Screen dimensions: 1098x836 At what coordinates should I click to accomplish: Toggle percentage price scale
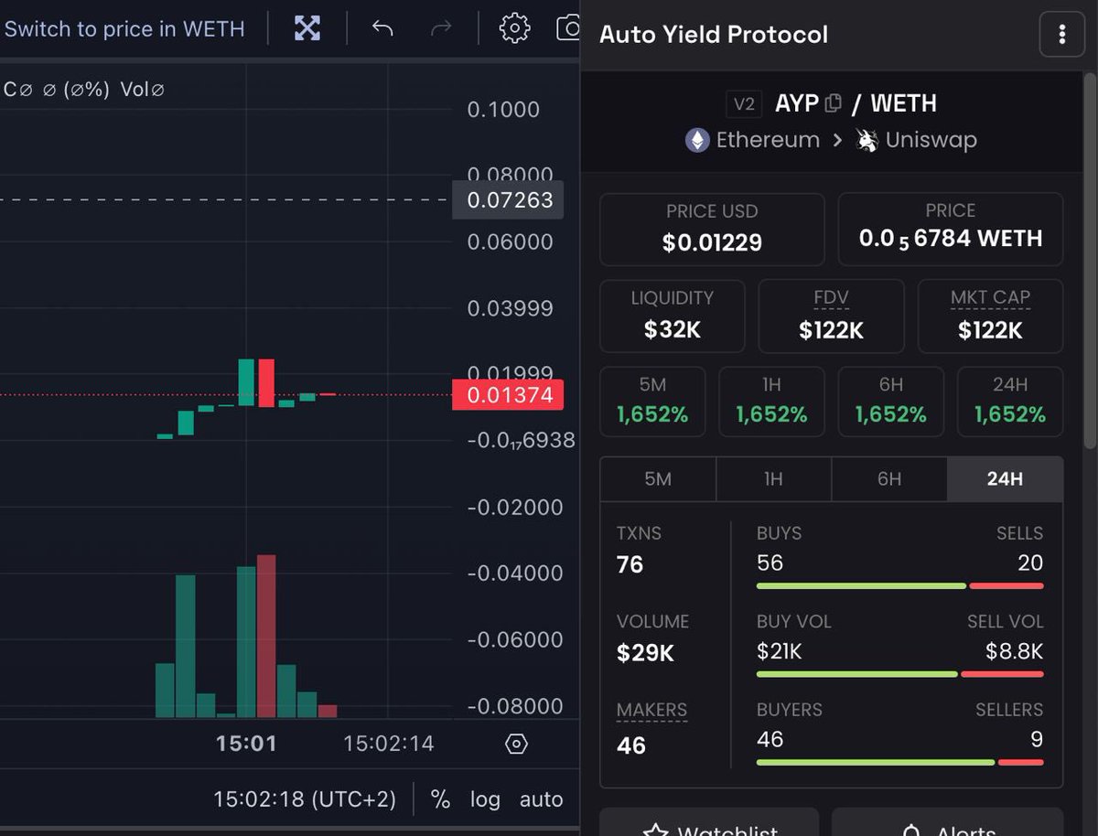pos(440,798)
